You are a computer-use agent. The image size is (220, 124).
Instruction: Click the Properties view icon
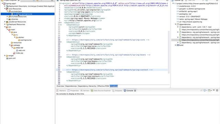(x=68, y=91)
